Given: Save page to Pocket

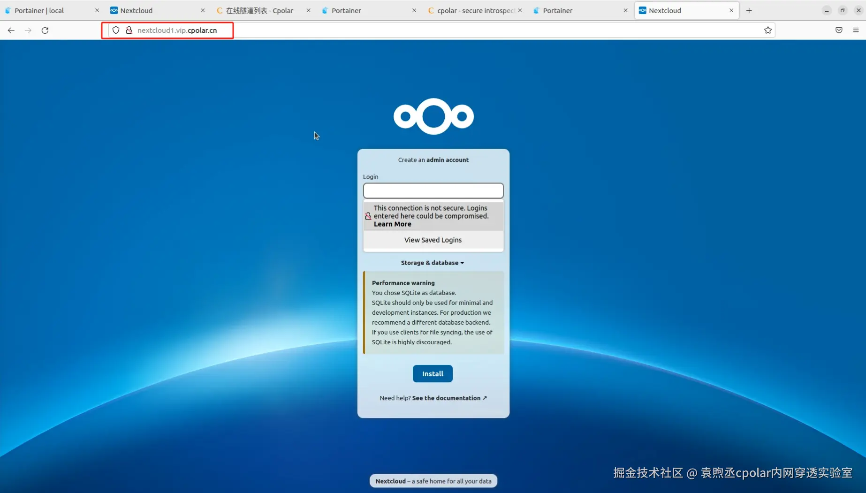Looking at the screenshot, I should (839, 30).
